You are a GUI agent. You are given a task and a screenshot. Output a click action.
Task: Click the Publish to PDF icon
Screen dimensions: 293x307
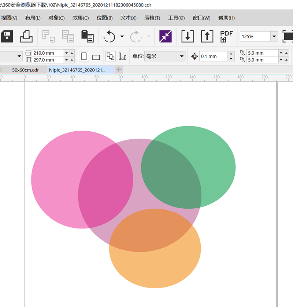(226, 36)
